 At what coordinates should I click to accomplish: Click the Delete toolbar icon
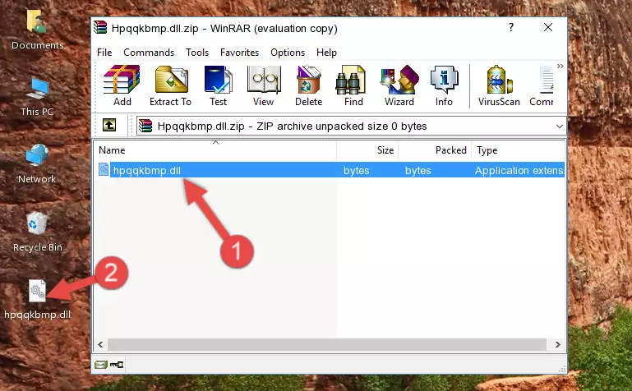click(308, 86)
